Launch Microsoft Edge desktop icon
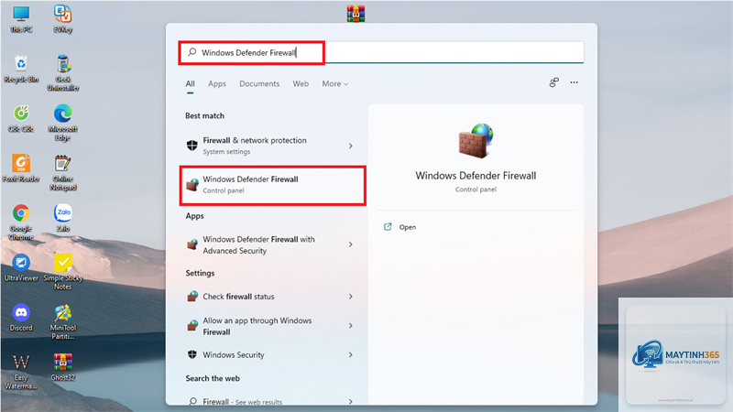This screenshot has height=412, width=733. point(62,123)
